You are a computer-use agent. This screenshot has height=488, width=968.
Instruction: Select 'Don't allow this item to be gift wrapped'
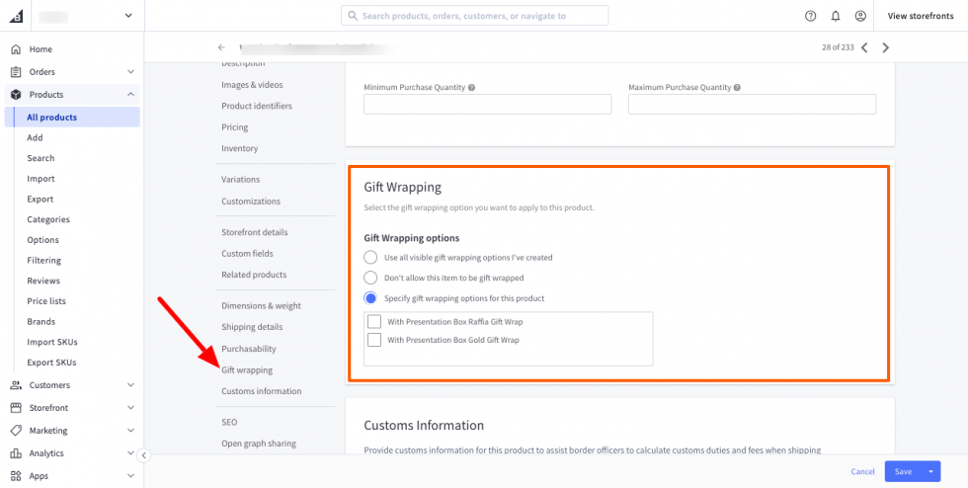pyautogui.click(x=371, y=279)
